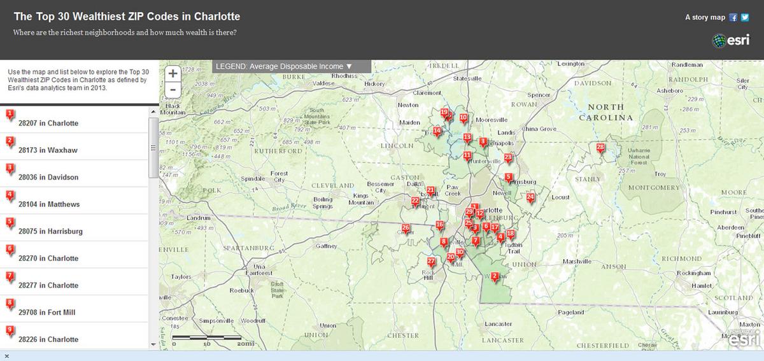
Task: Click map marker 30 near Fort Mill
Action: (x=460, y=253)
